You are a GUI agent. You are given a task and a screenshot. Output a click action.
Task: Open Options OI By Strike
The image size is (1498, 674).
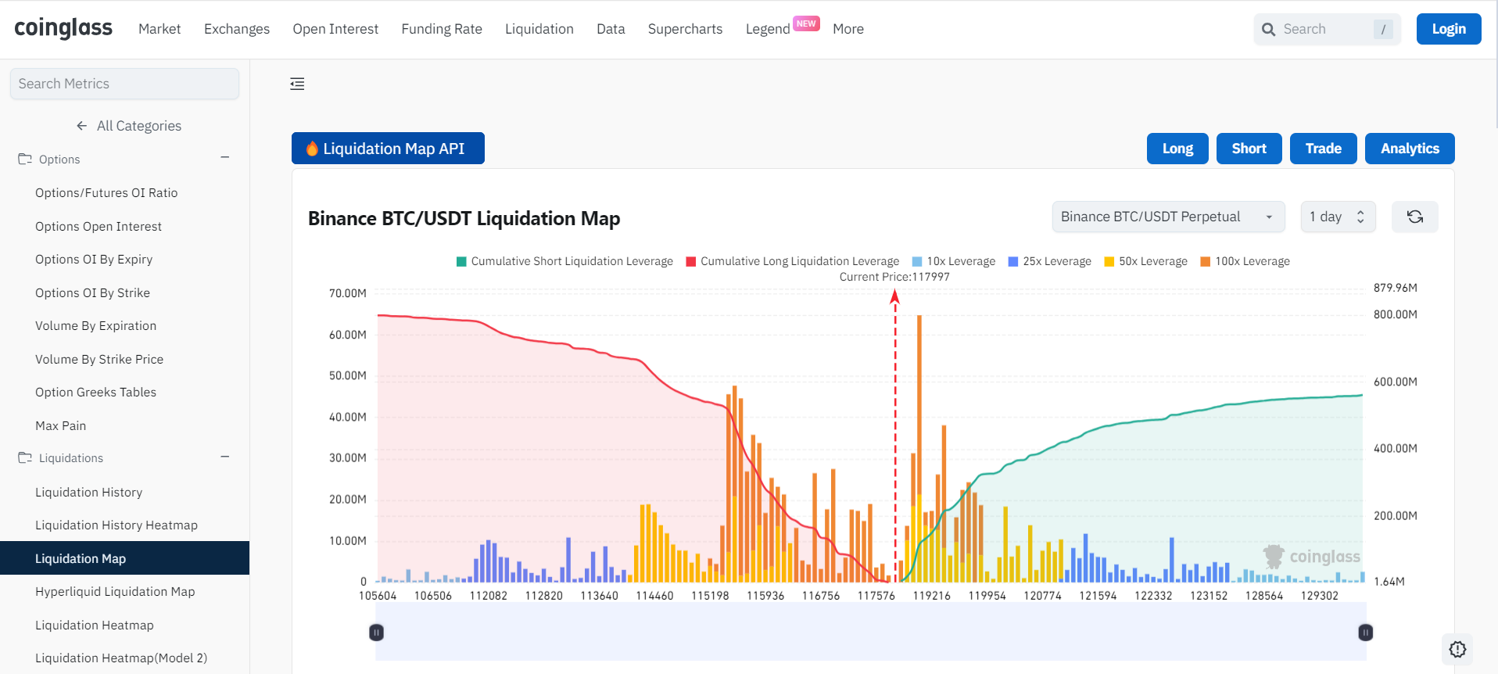(92, 292)
